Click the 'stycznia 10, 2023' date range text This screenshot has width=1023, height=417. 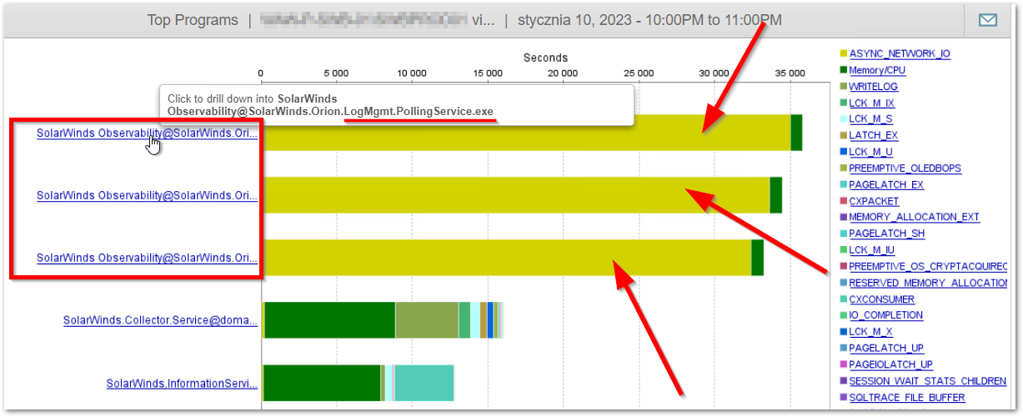click(649, 20)
